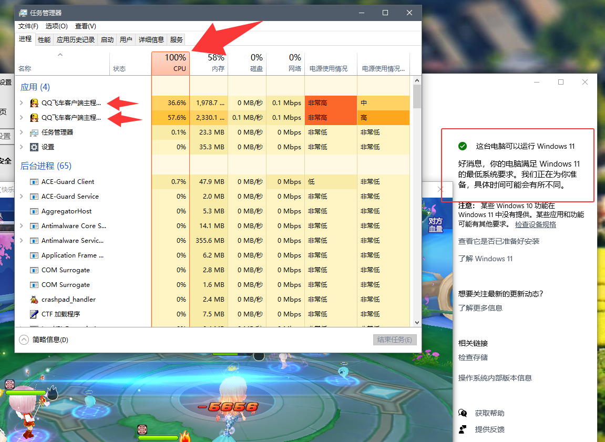This screenshot has width=605, height=442.
Task: Click the 这台电脑可以运行 Windows 11 heading
Action: 525,146
